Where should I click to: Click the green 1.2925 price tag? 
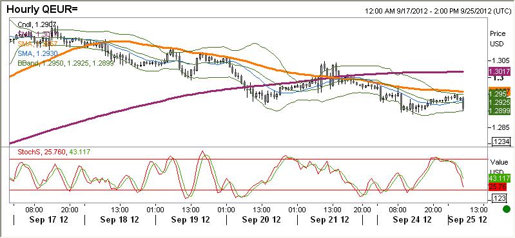pyautogui.click(x=500, y=103)
